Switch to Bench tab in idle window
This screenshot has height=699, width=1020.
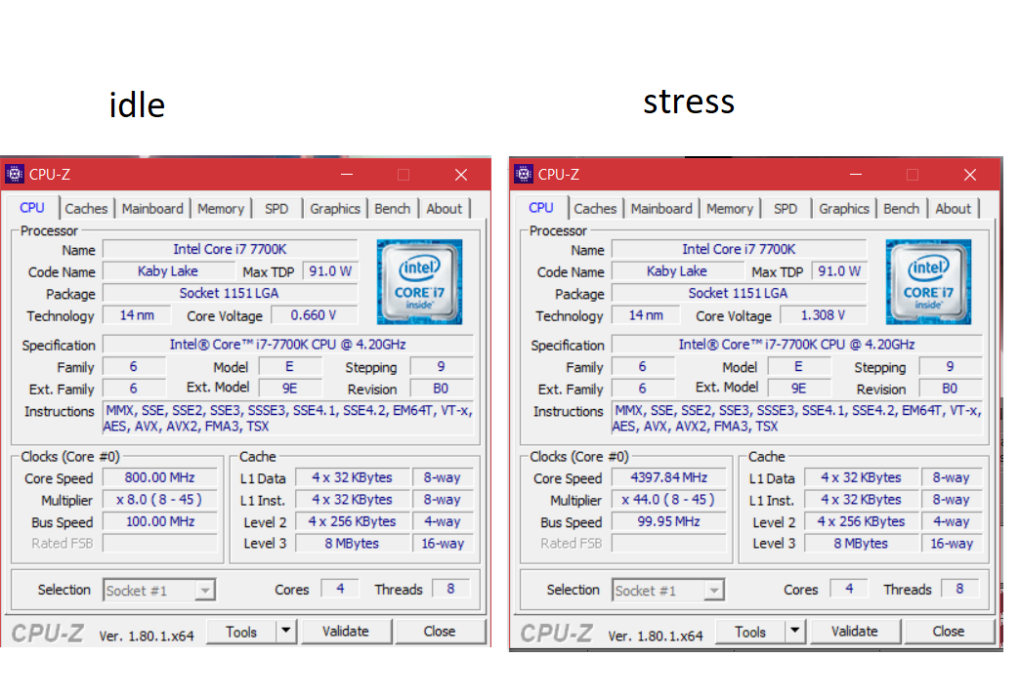pyautogui.click(x=392, y=209)
